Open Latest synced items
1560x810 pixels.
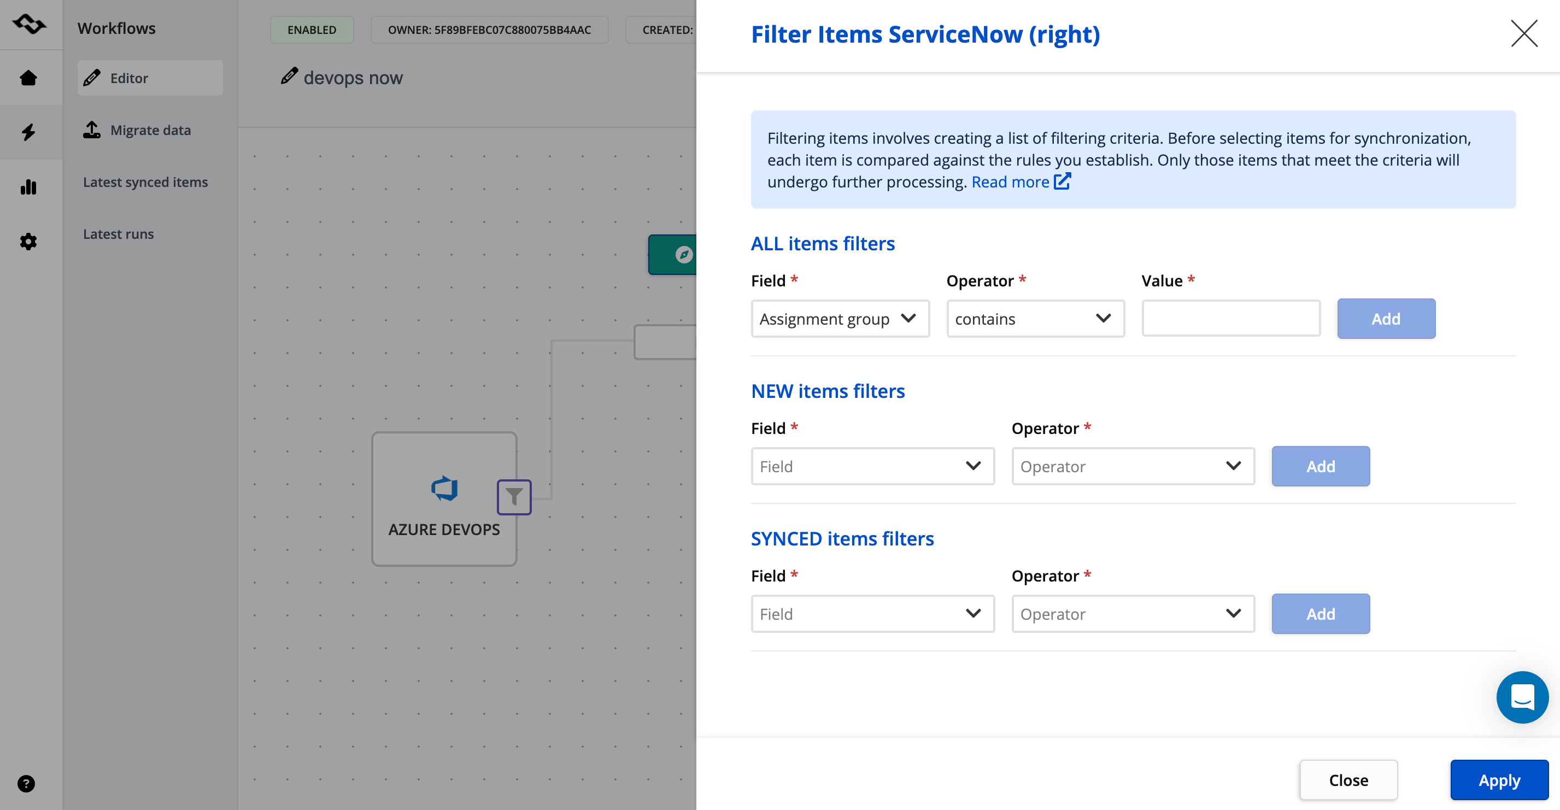coord(145,181)
